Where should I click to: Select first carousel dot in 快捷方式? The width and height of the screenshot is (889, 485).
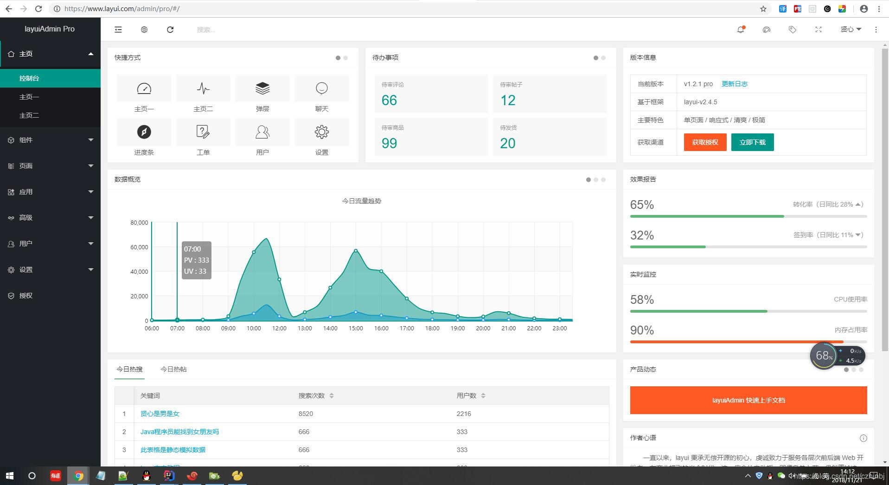pos(338,58)
